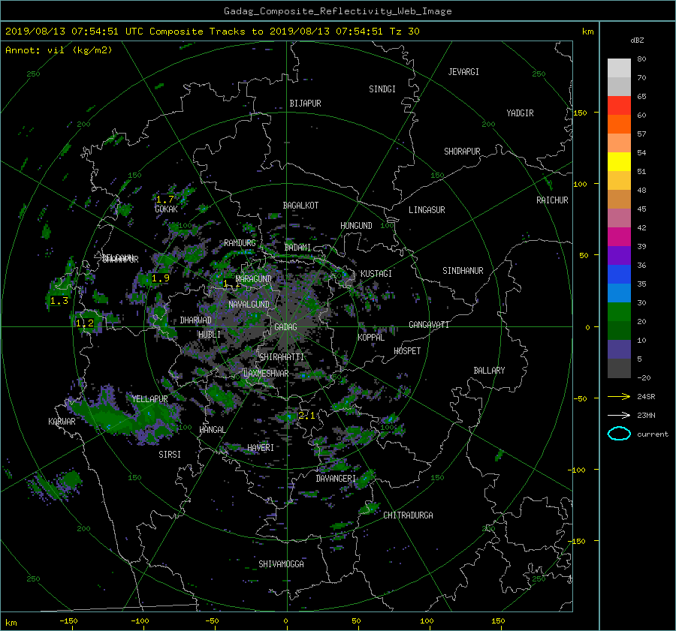
Task: Click the SINDGI city label
Action: 382,89
